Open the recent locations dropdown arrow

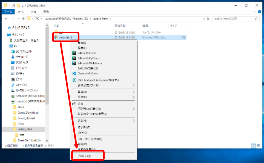coord(19,19)
